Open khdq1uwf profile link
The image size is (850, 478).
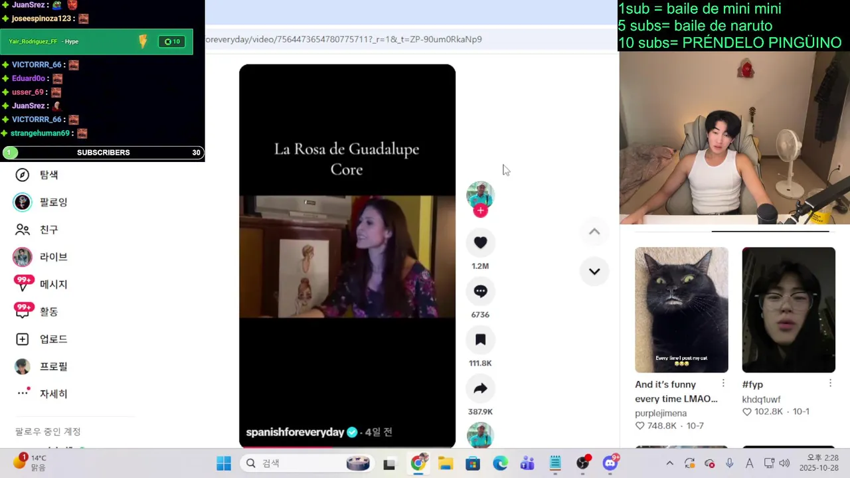point(761,399)
